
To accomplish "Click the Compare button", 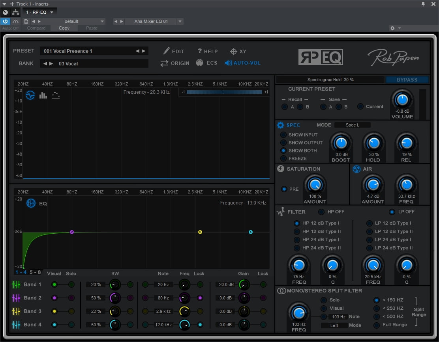I will click(36, 28).
